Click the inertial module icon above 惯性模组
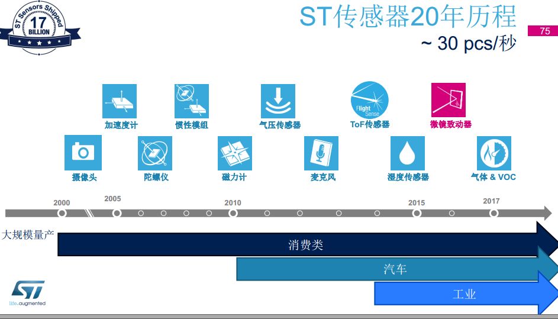 coord(192,101)
